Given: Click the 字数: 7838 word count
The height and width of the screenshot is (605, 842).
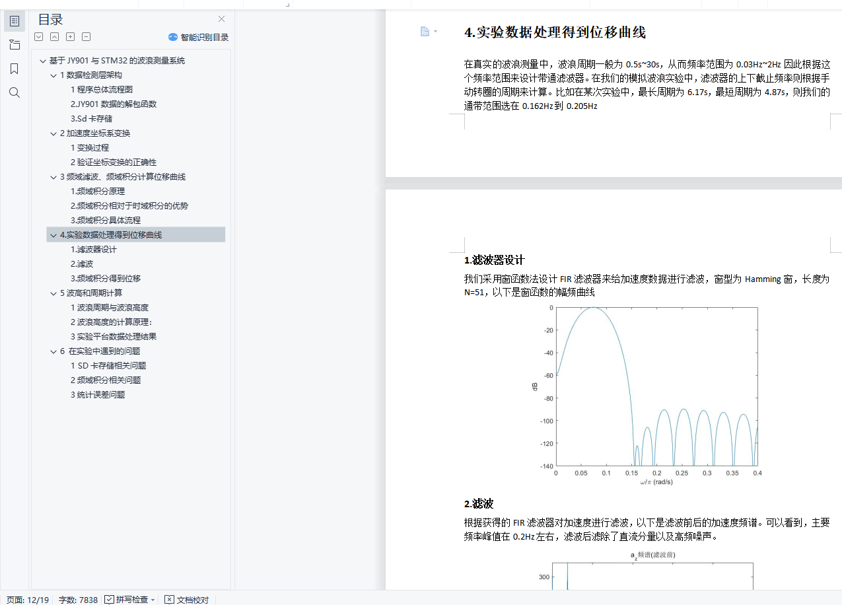Looking at the screenshot, I should pos(78,600).
